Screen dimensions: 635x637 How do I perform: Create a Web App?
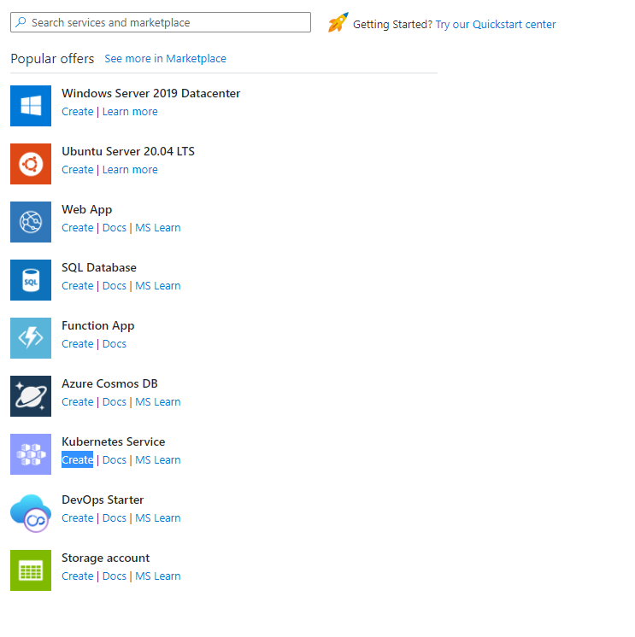coord(78,227)
